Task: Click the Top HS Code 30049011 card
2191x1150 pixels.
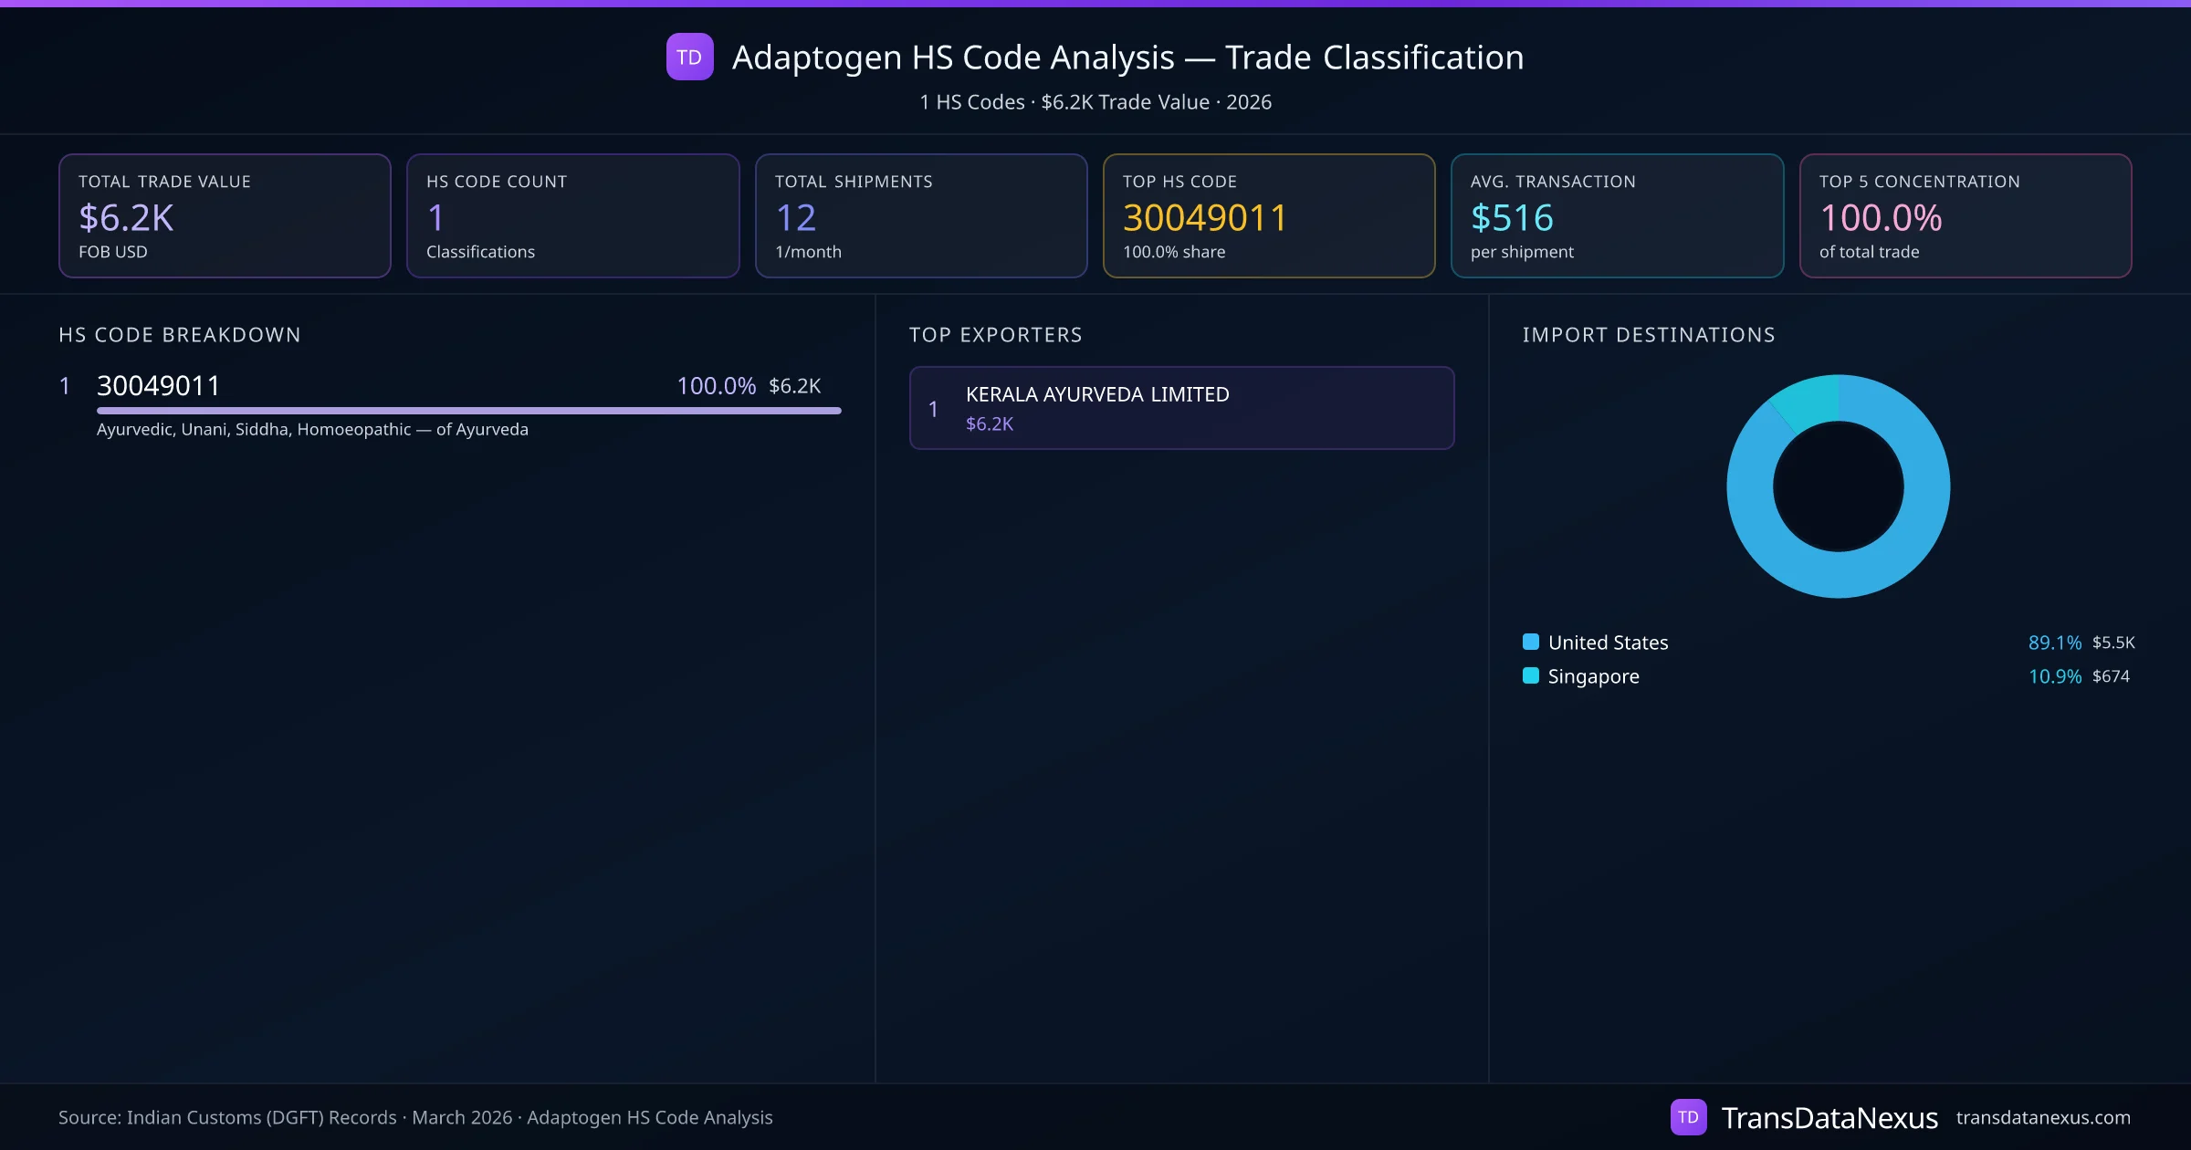Action: pos(1269,215)
